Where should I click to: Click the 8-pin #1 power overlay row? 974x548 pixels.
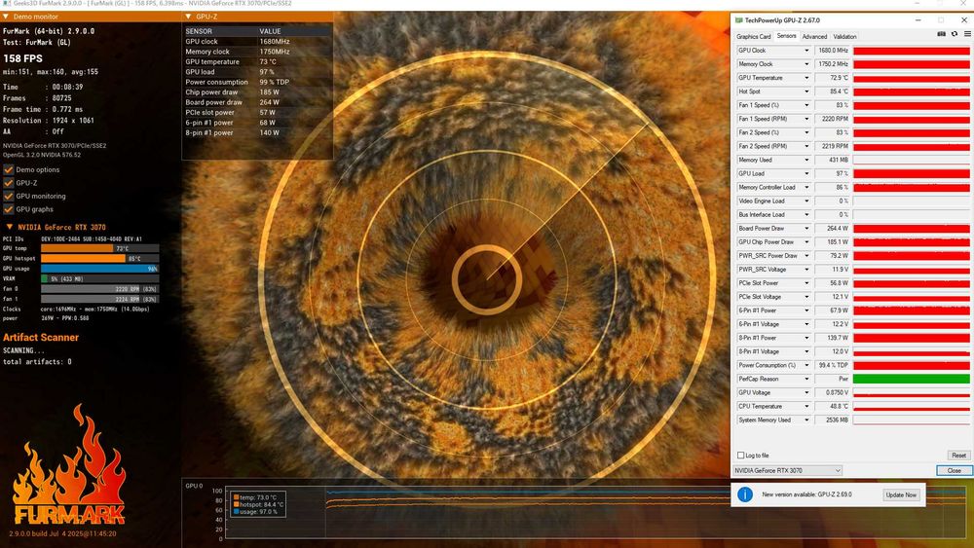point(256,132)
